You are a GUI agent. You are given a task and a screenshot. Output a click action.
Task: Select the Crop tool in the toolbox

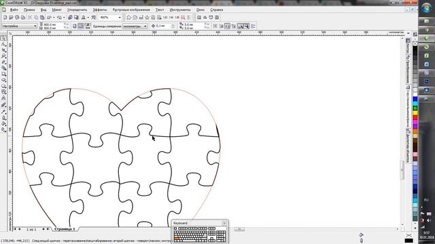coord(3,50)
